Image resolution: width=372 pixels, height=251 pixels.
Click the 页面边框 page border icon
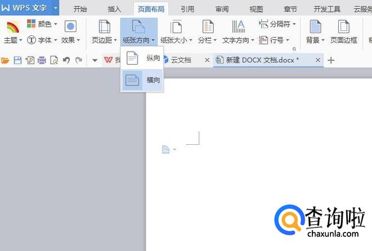pyautogui.click(x=343, y=26)
